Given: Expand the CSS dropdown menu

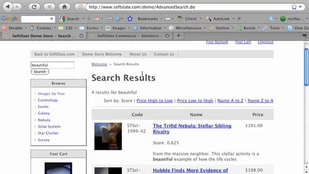Looking at the screenshot, I should point(76,28).
